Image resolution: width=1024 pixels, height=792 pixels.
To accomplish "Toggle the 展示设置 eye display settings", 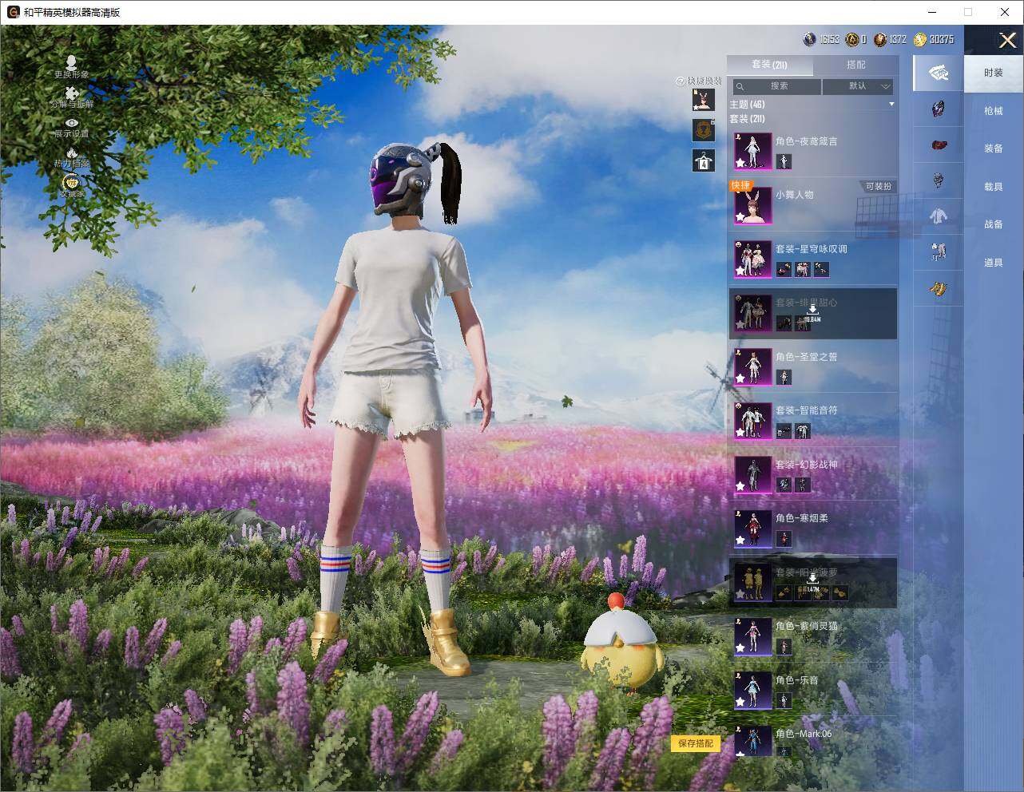I will (72, 122).
